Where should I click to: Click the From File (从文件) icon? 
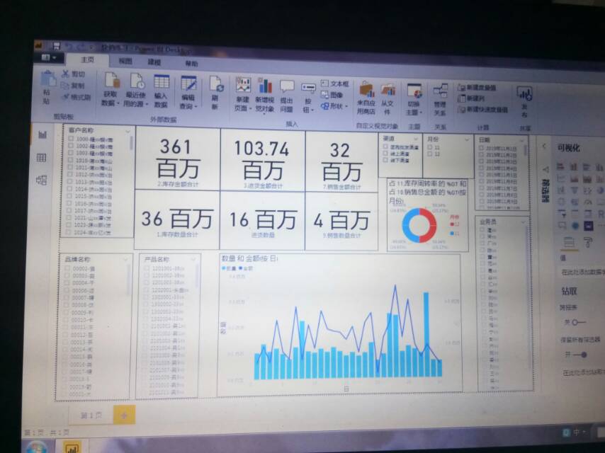(x=388, y=90)
